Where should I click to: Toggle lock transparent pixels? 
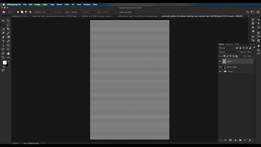[224, 56]
